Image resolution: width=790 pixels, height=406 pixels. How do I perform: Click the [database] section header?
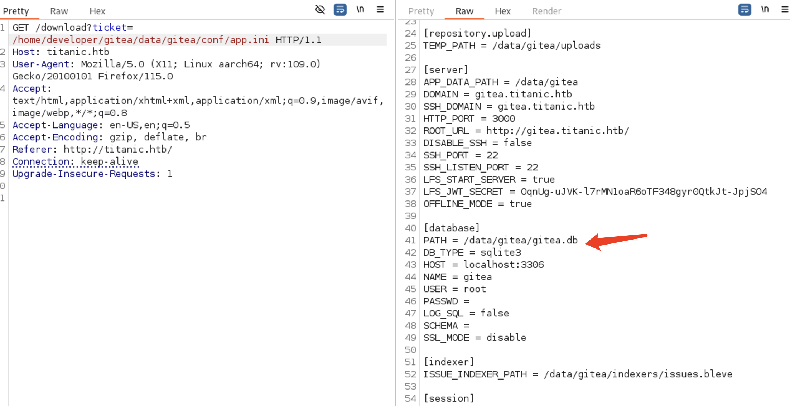click(451, 228)
